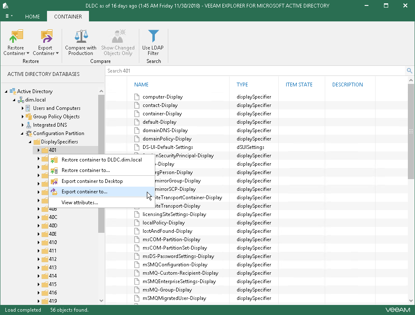Choose Restore container to DLDC.dim.local
The width and height of the screenshot is (415, 315).
[101, 160]
